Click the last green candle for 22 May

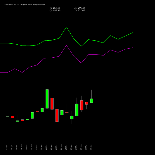pos(92,100)
